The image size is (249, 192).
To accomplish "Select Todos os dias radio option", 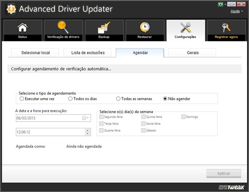I will [70, 99].
